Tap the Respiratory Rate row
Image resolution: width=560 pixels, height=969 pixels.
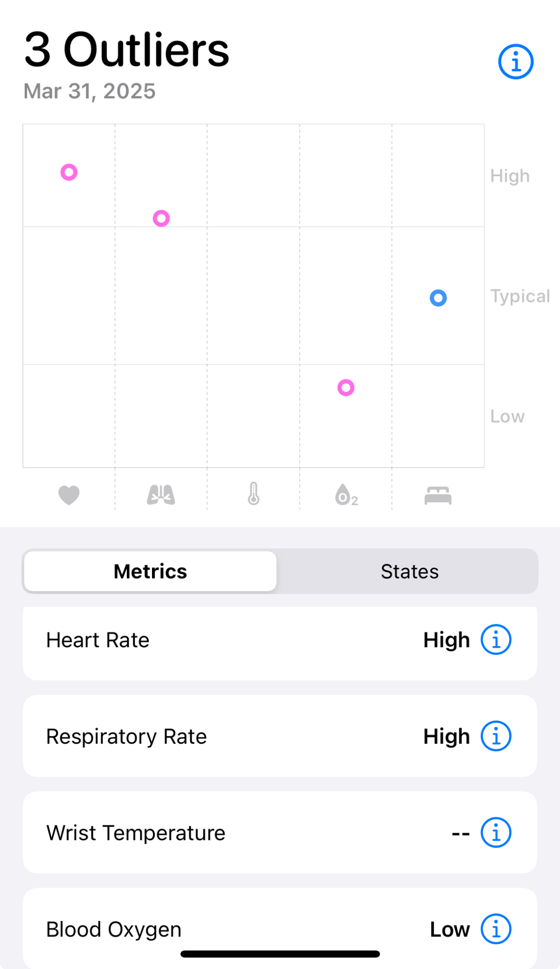pyautogui.click(x=280, y=736)
